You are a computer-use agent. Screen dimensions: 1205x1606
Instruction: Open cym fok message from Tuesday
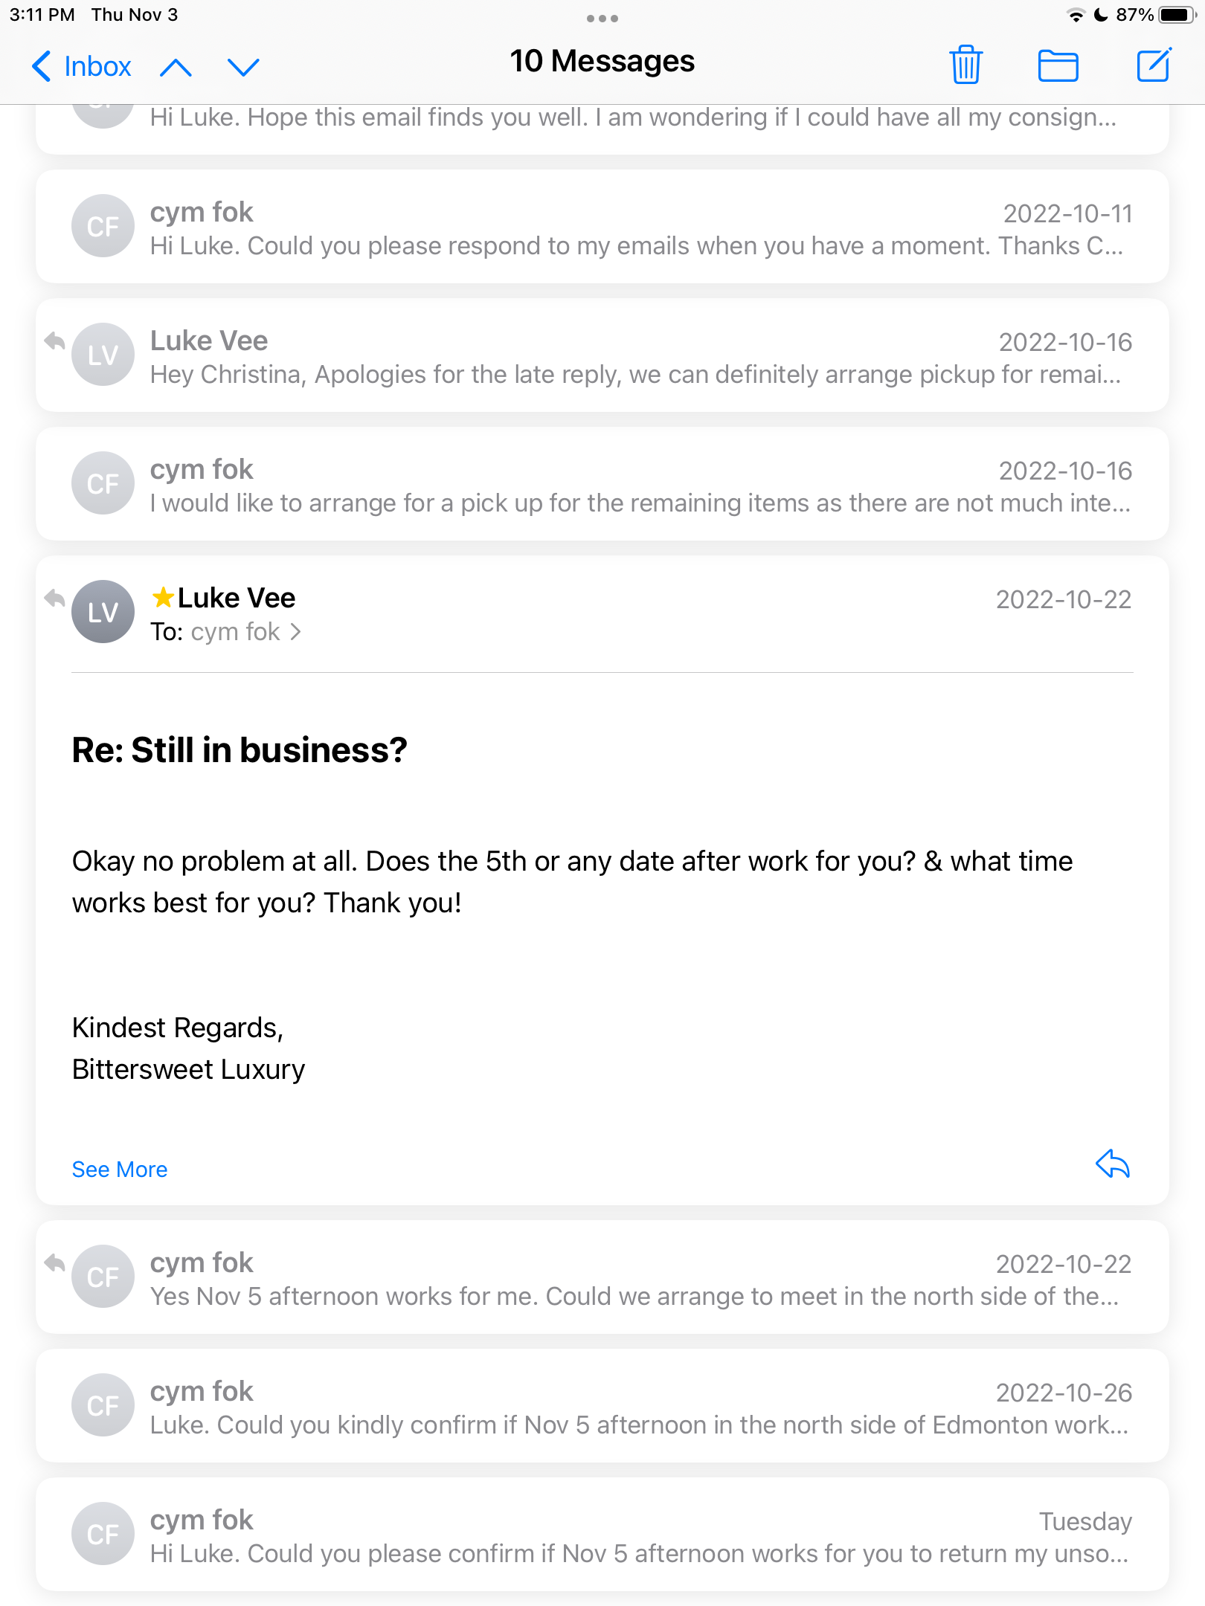[x=602, y=1535]
